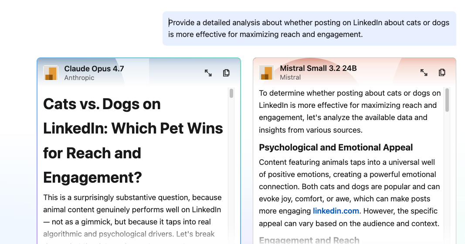Click the user prompt message bubble
Screen dimensions: 465x244
pos(309,28)
